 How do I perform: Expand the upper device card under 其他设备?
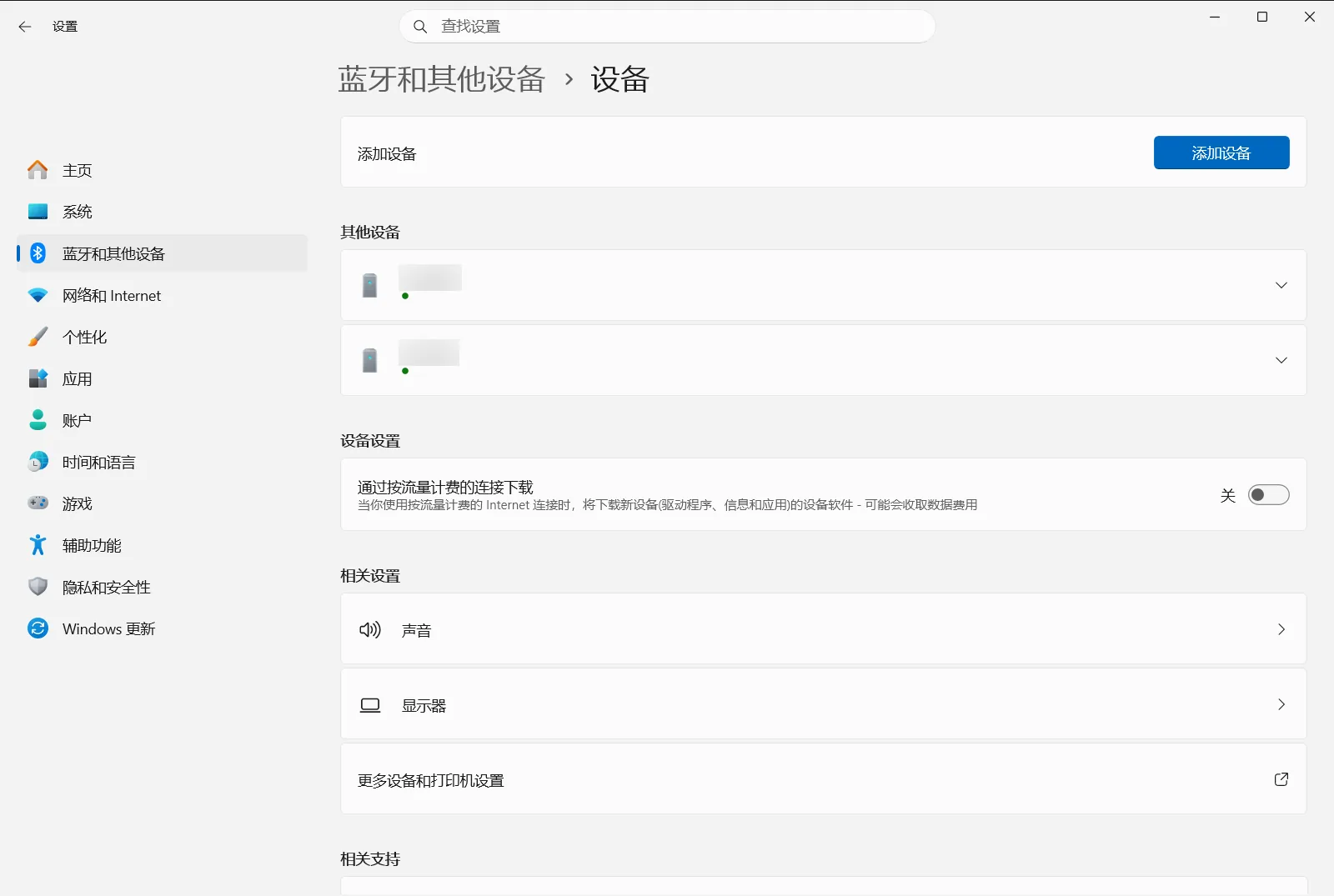(1281, 285)
